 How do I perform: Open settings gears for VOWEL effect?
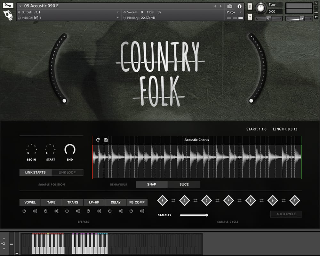(x=35, y=211)
